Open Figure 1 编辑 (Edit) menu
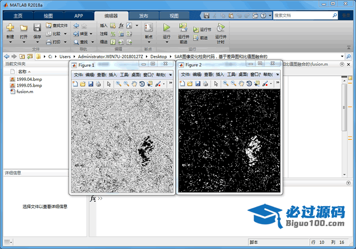 point(90,75)
